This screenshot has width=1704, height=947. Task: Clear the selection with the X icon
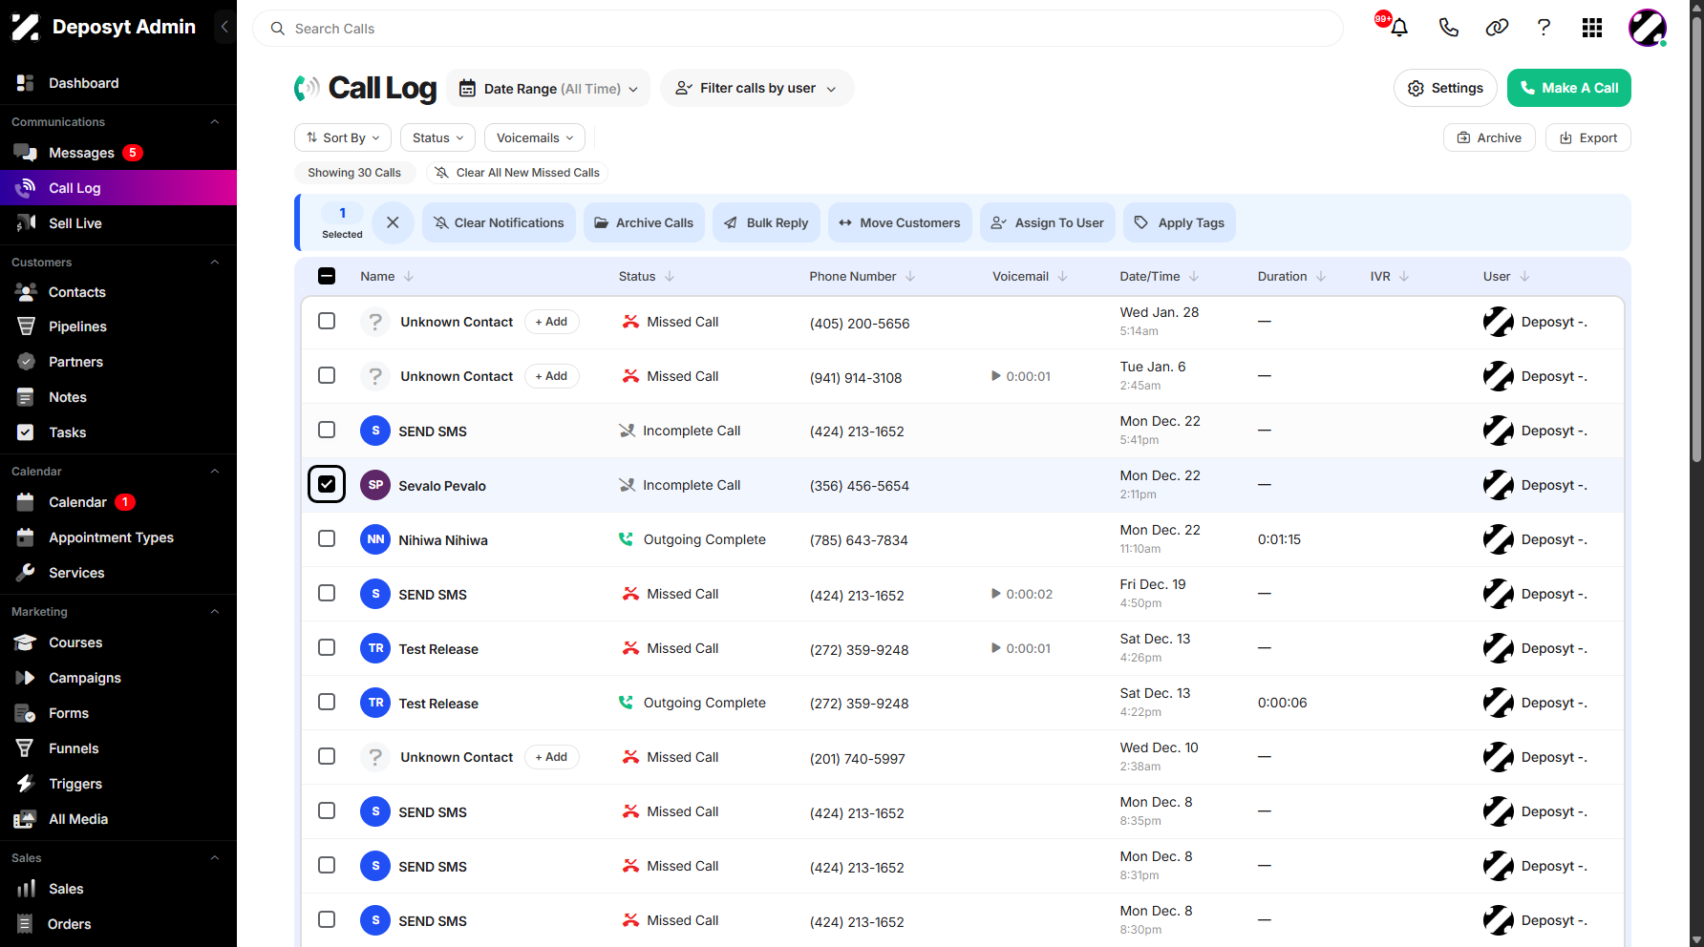pyautogui.click(x=393, y=222)
